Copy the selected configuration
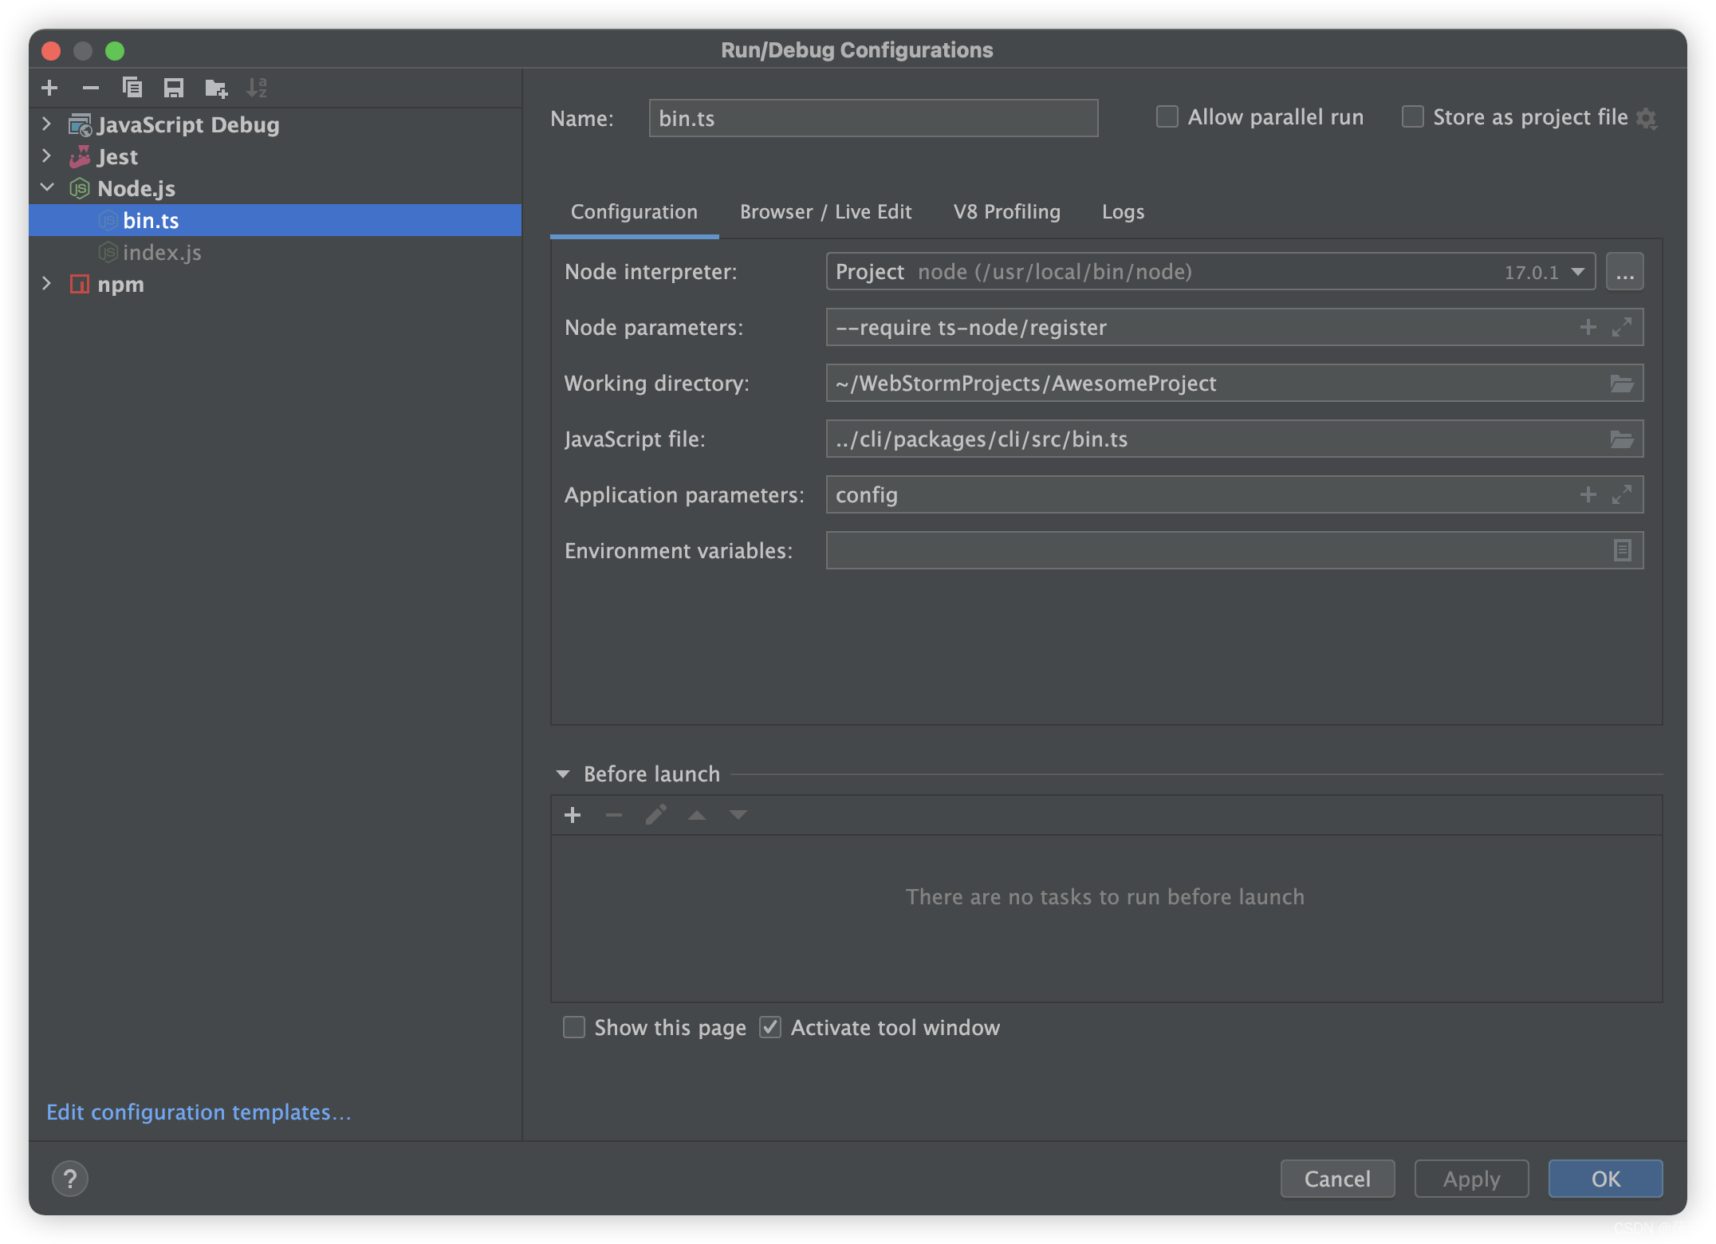Screen dimensions: 1716x1244 click(132, 88)
